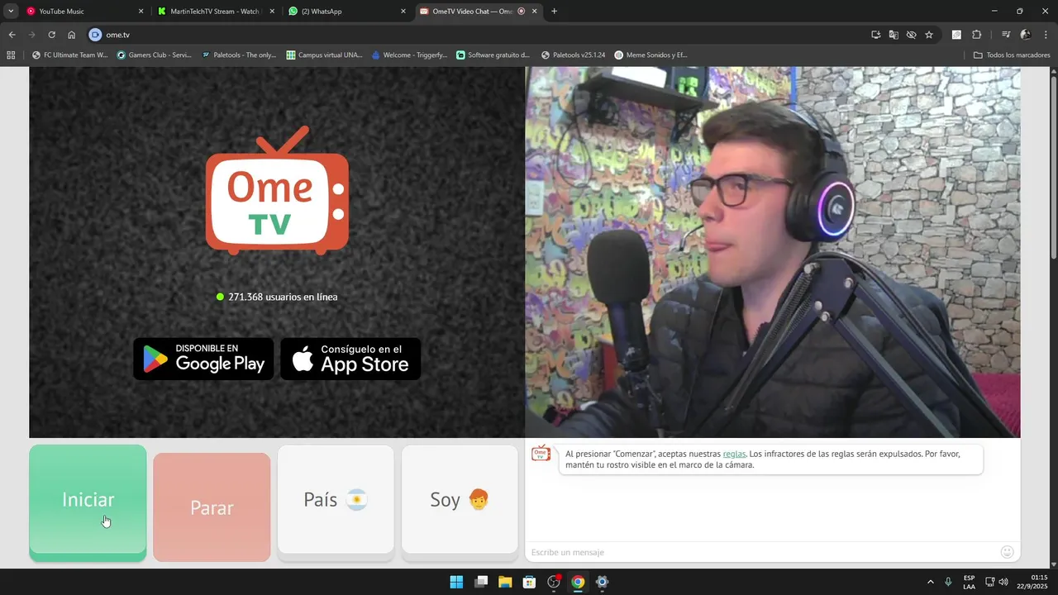
Task: Switch the ESP LAA input language
Action: (969, 582)
